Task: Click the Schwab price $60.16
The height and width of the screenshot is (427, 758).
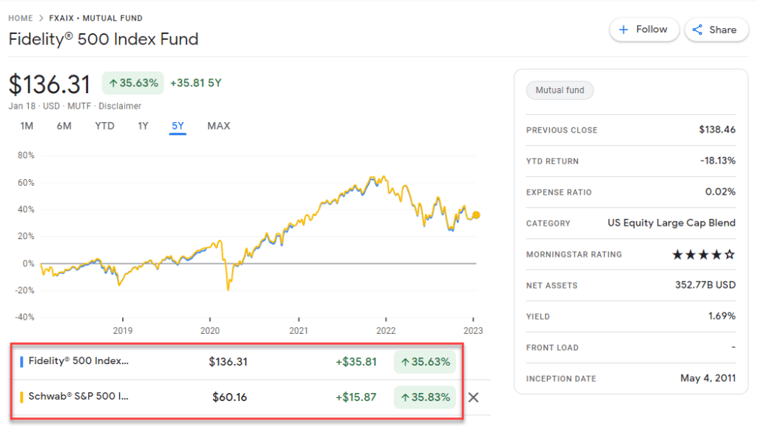Action: point(229,397)
